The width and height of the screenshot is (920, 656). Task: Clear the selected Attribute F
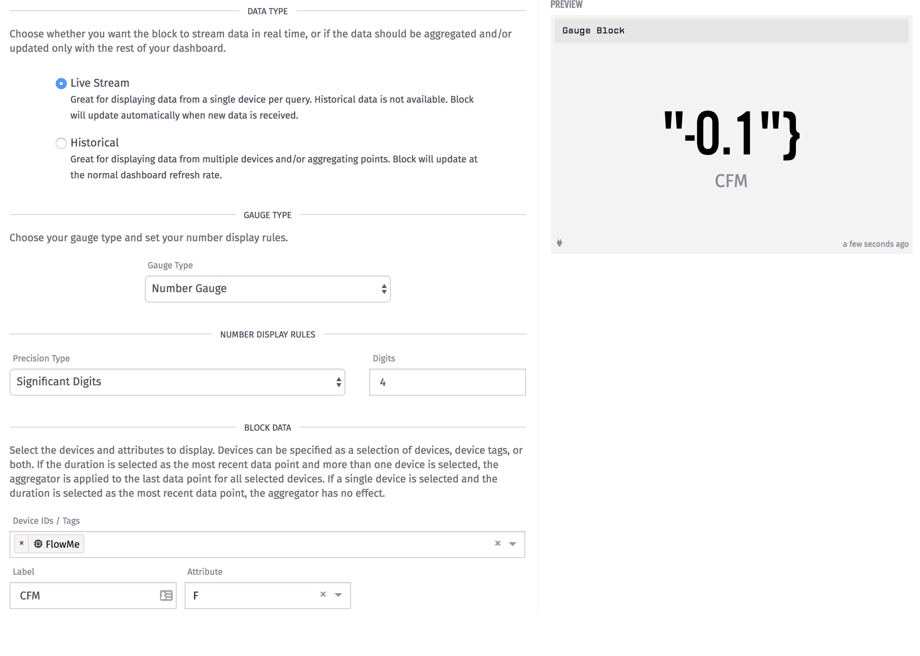point(323,594)
